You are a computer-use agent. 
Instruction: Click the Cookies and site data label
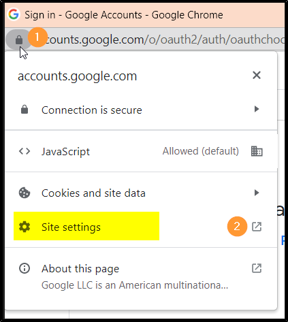point(93,193)
